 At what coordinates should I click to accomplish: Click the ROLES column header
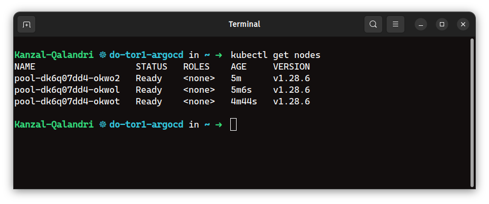(196, 66)
